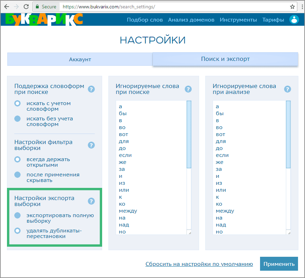Image resolution: width=305 pixels, height=278 pixels.
Task: Click word 'над' in analysis ignored list
Action: (221, 225)
